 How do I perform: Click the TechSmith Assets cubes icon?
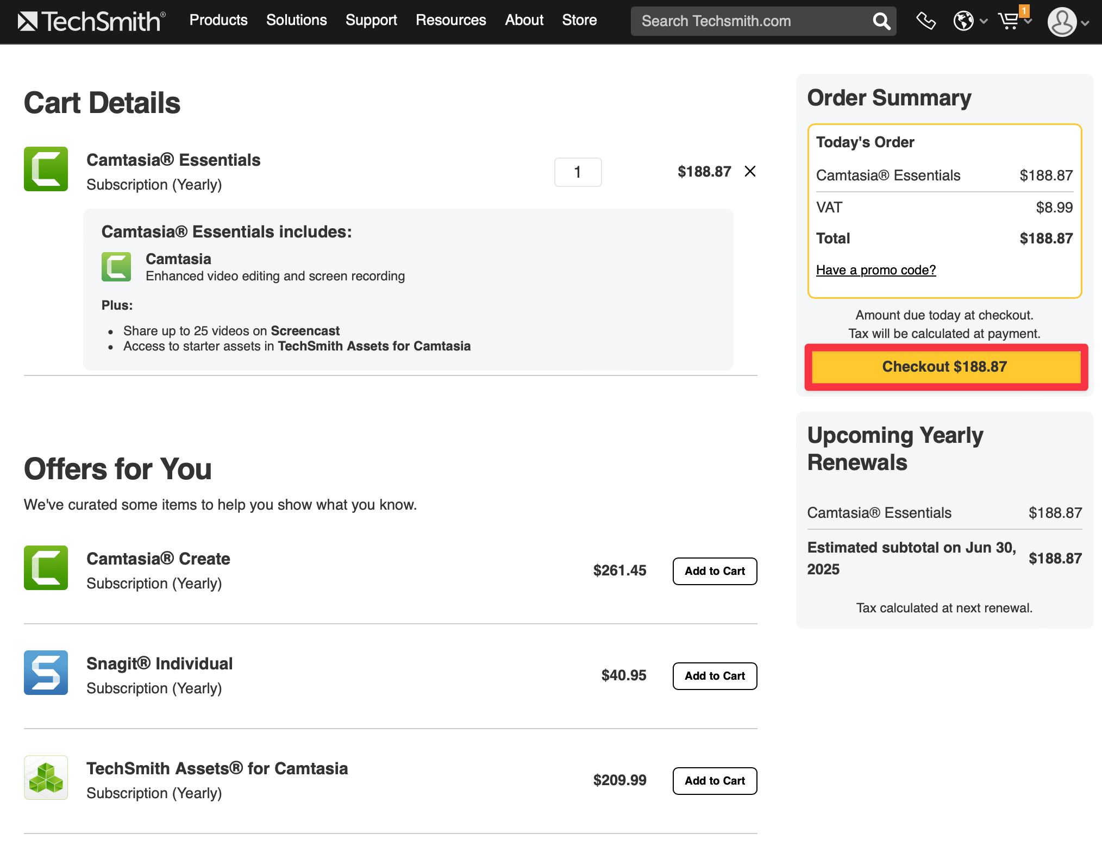[x=46, y=778]
